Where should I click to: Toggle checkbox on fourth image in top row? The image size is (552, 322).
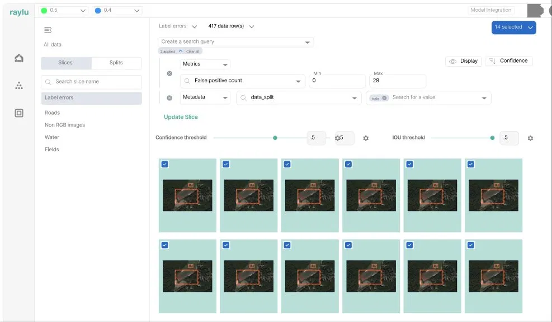tap(348, 164)
